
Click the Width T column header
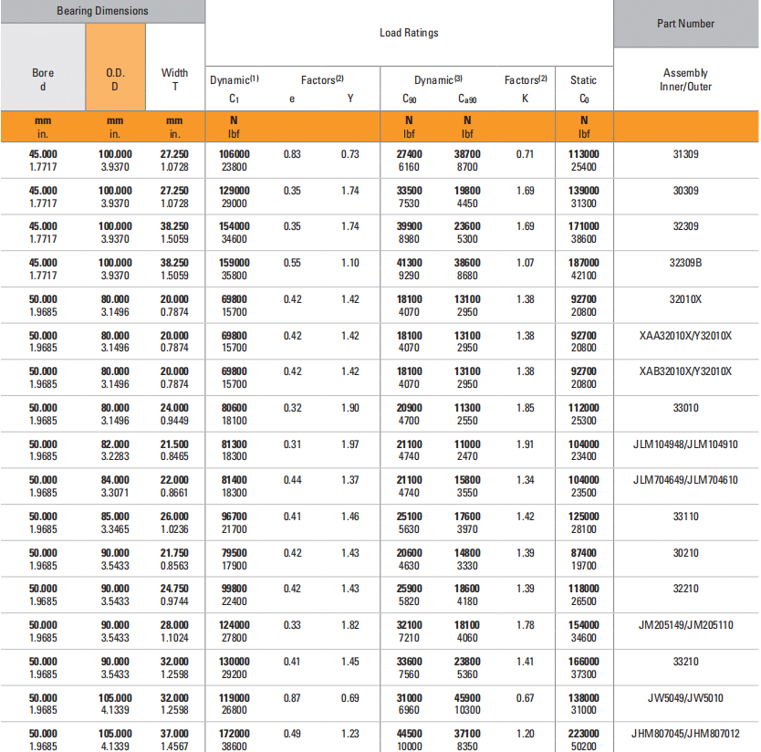(174, 79)
